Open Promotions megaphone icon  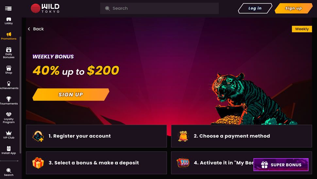[9, 34]
